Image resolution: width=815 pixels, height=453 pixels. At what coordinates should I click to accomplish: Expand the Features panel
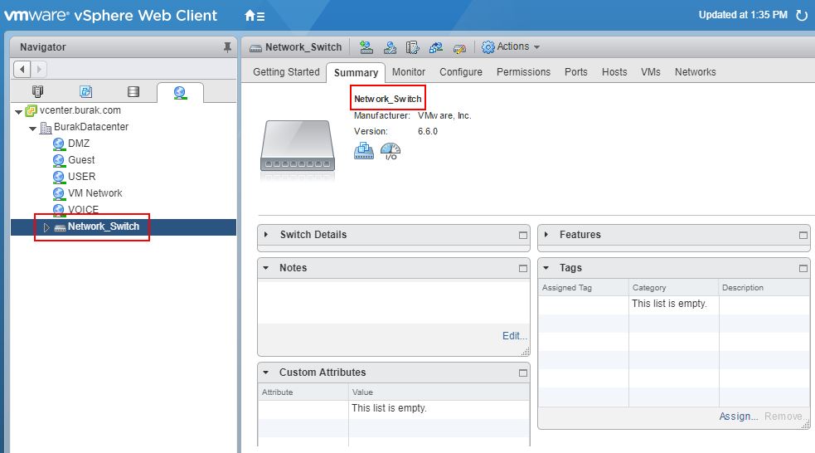coord(546,235)
